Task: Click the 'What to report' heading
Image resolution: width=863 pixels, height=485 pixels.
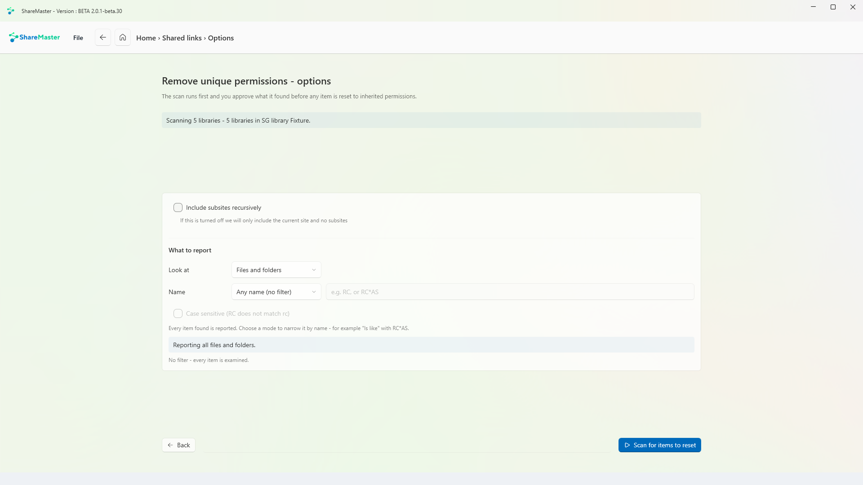Action: tap(190, 250)
